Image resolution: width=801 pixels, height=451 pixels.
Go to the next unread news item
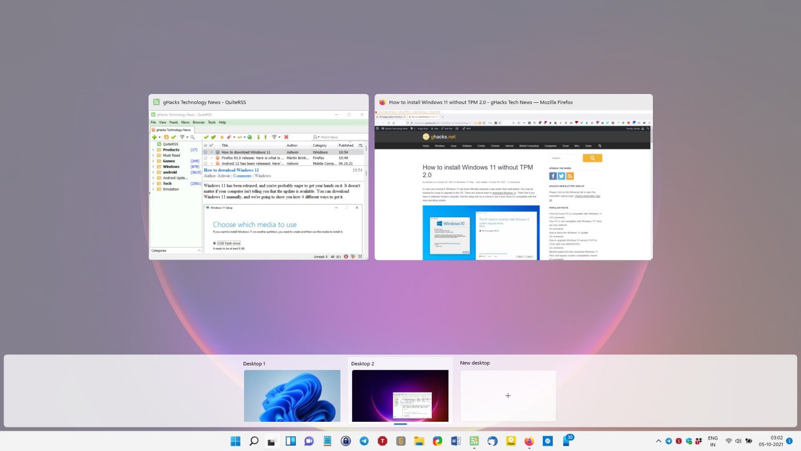(258, 137)
